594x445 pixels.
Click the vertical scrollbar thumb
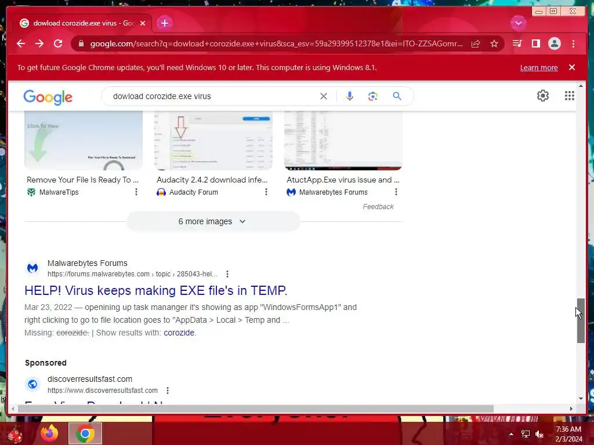[581, 320]
